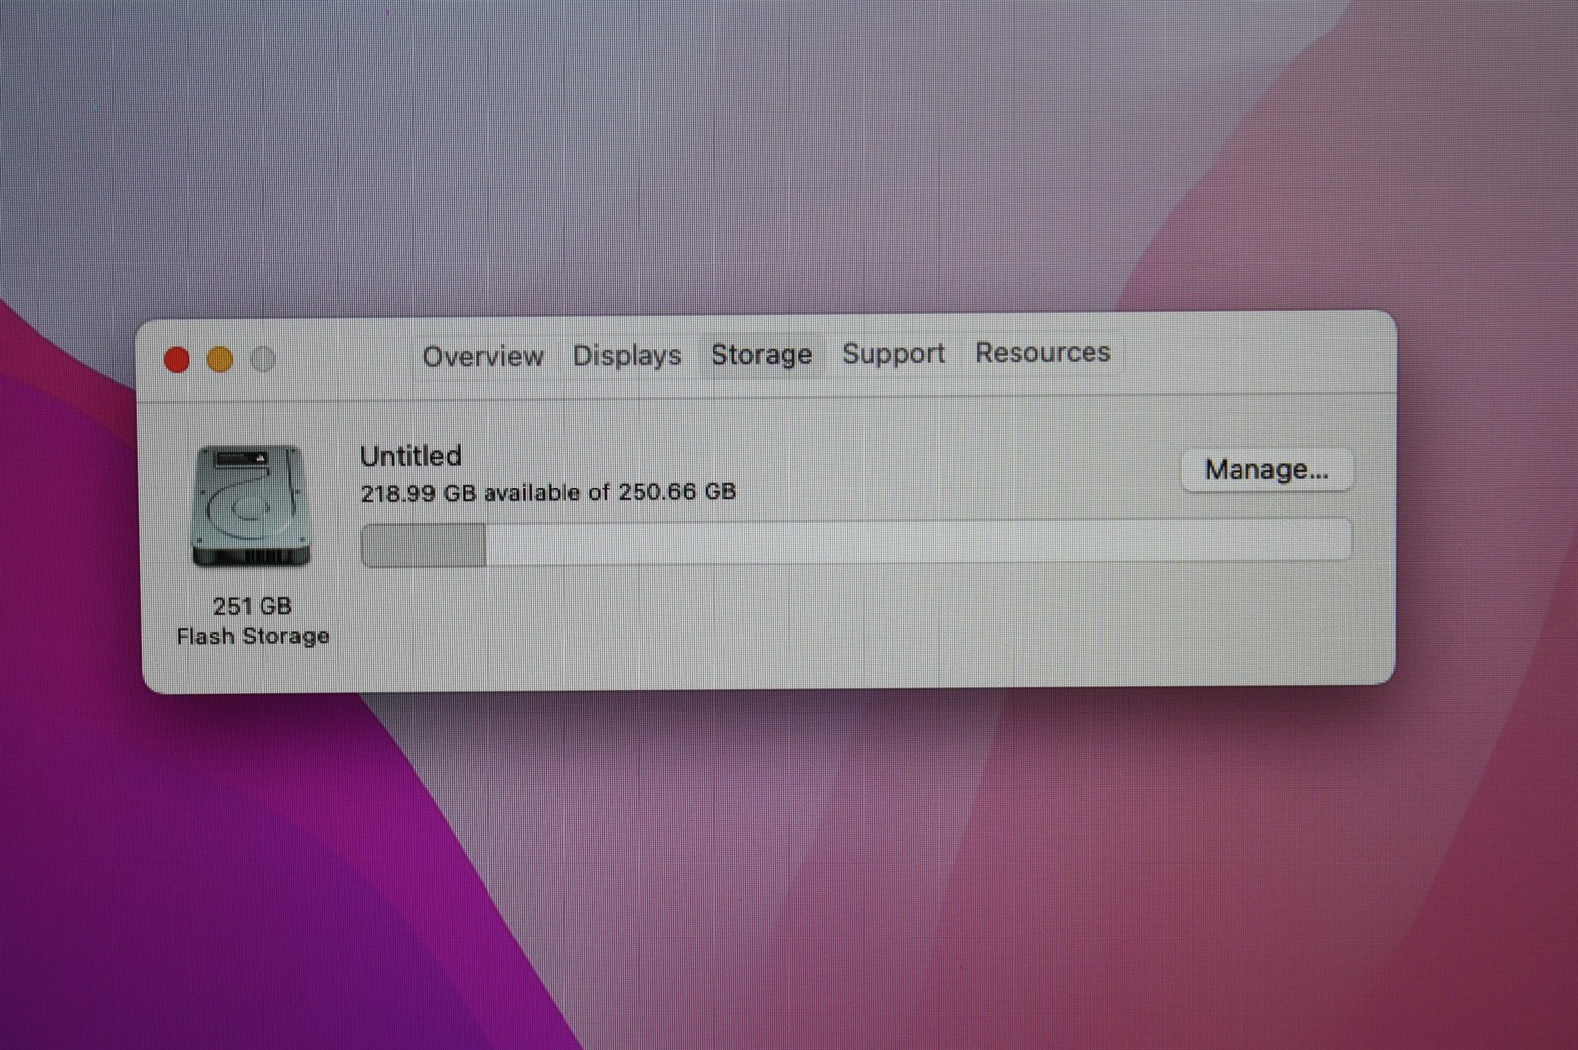Image resolution: width=1578 pixels, height=1050 pixels.
Task: Minimize the window with the yellow button
Action: [220, 360]
